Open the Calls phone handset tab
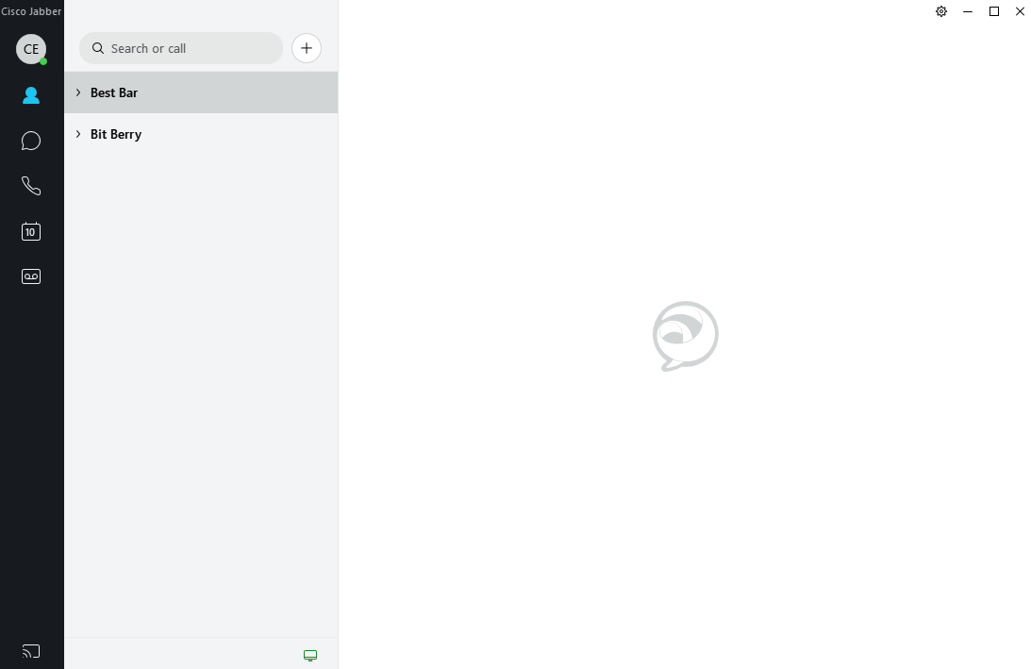This screenshot has height=669, width=1031. pos(31,186)
